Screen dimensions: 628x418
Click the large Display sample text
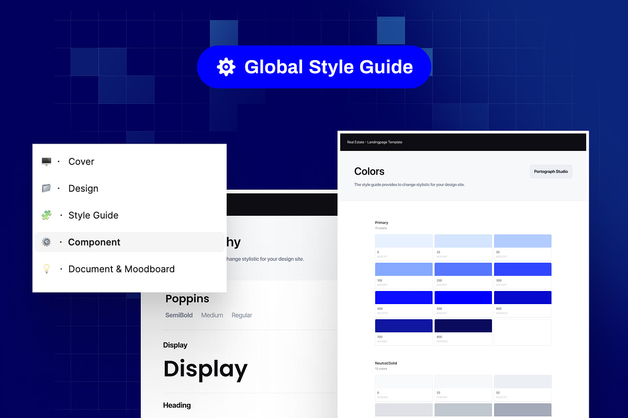coord(205,369)
